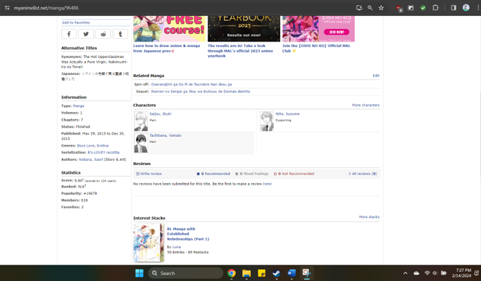Image resolution: width=481 pixels, height=281 pixels.
Task: Click Niita Suzume character thumbnail
Action: (267, 121)
